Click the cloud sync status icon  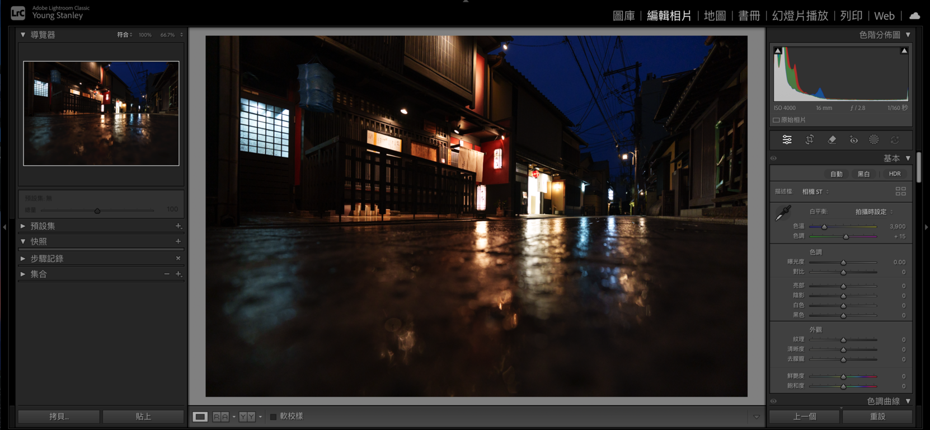click(915, 16)
